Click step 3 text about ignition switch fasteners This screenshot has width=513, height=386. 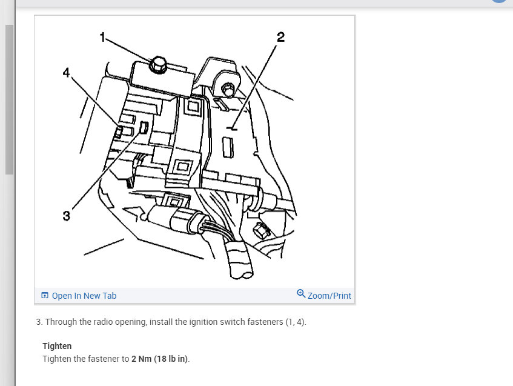[x=171, y=322]
